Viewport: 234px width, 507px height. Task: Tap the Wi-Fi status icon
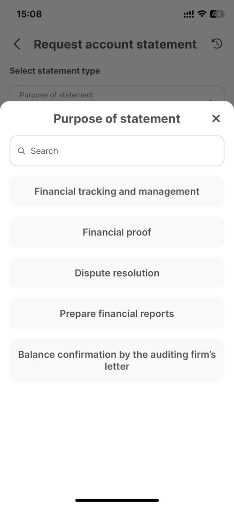click(x=202, y=14)
